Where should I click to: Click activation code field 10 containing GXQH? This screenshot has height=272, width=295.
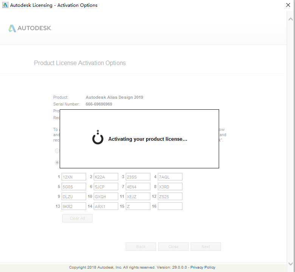coord(106,196)
